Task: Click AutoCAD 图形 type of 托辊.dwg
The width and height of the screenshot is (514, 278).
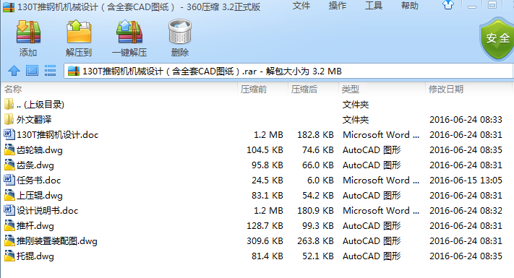Action: (x=372, y=256)
